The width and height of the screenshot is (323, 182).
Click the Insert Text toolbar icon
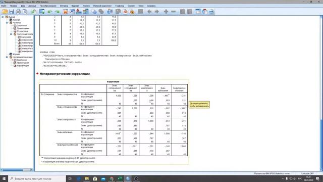(x=212, y=12)
